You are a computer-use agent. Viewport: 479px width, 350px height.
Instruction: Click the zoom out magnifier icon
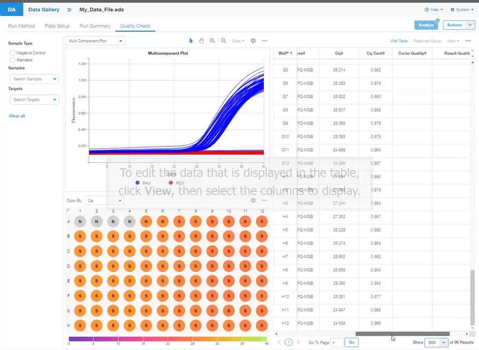(x=224, y=41)
